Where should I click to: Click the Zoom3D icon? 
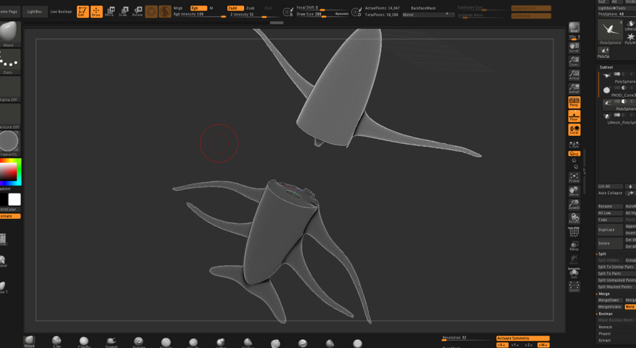click(574, 205)
